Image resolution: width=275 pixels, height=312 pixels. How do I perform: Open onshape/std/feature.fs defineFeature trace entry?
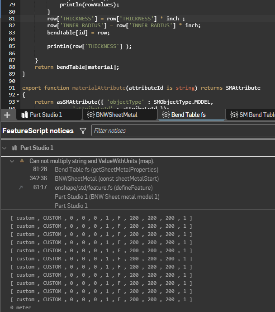pos(103,187)
